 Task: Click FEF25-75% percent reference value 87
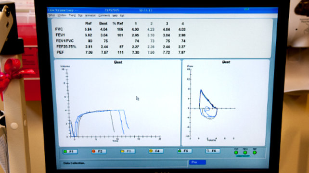(x=121, y=46)
